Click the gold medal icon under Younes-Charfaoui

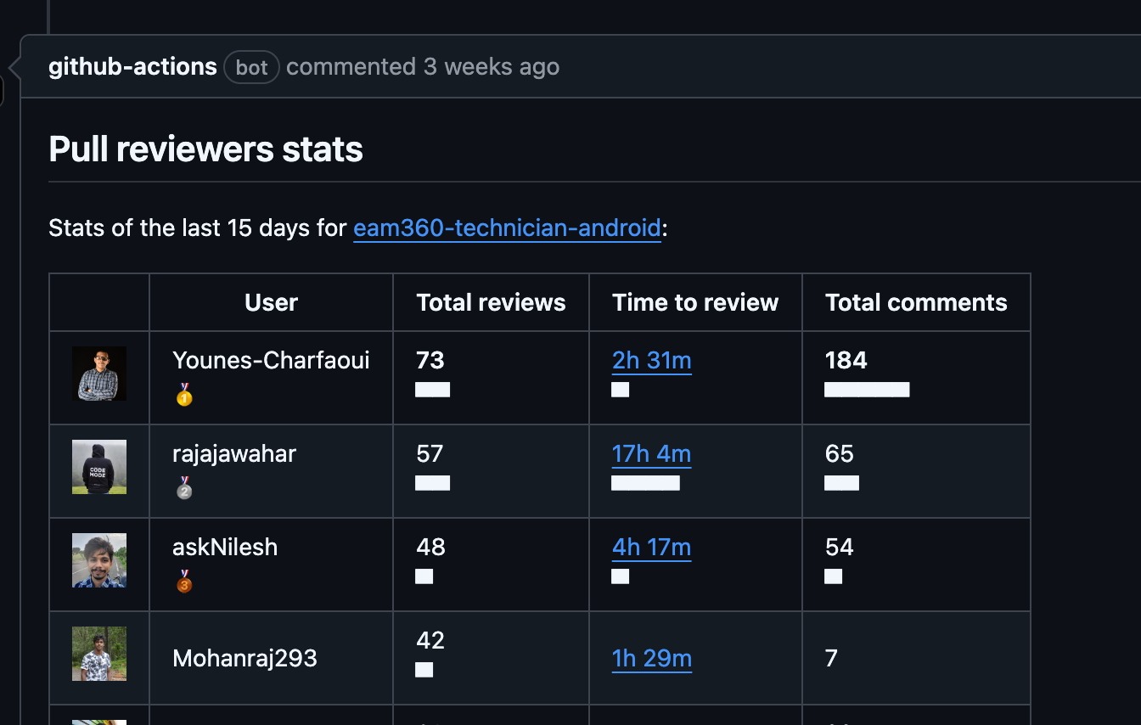[184, 395]
